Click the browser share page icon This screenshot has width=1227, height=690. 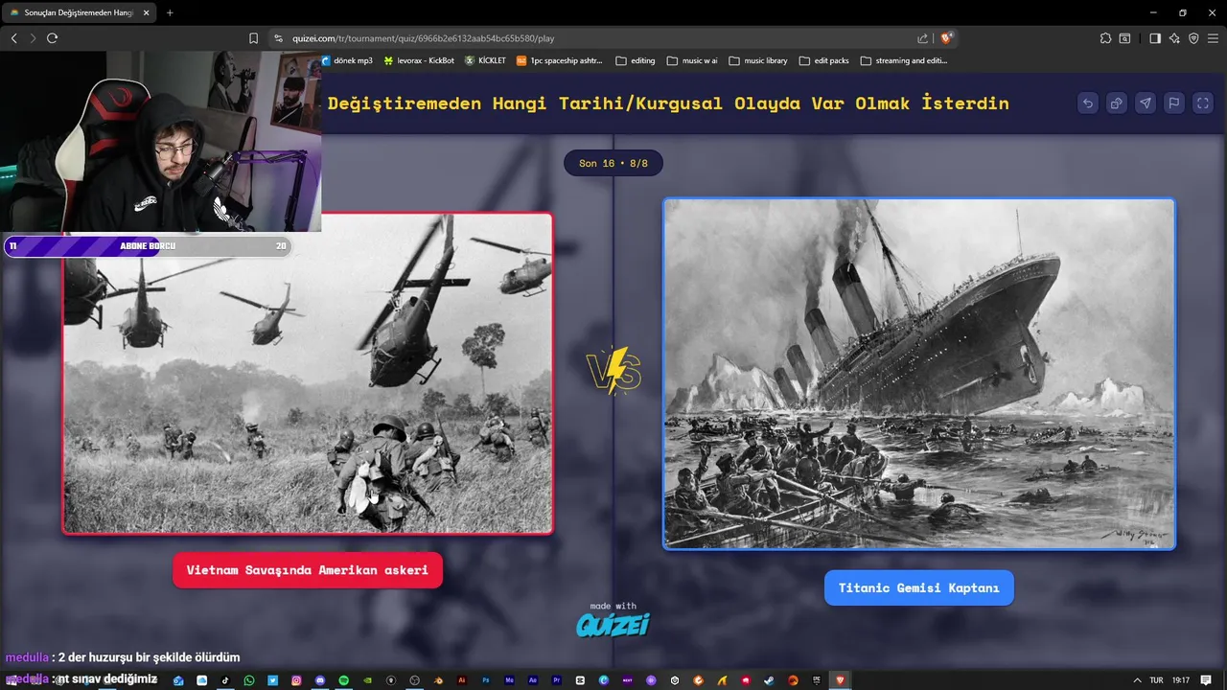click(x=922, y=38)
